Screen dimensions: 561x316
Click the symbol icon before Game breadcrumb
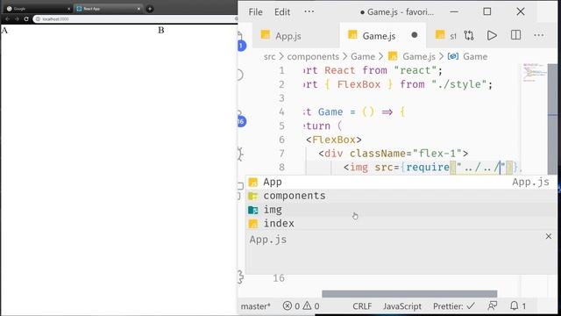453,56
